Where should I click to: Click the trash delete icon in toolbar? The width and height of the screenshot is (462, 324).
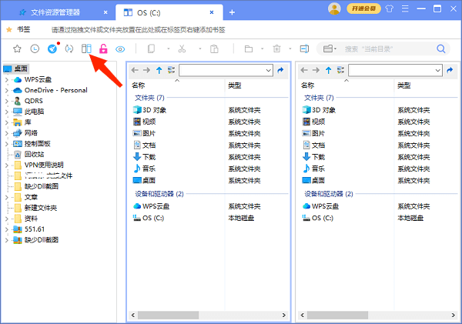276,48
